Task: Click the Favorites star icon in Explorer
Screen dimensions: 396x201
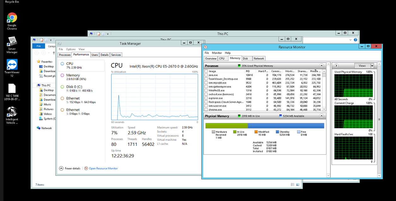Action: click(38, 62)
